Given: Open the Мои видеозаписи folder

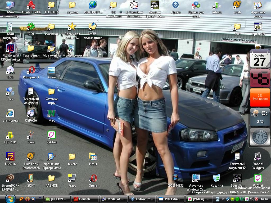Looking at the screenshot, I should coord(93,27).
